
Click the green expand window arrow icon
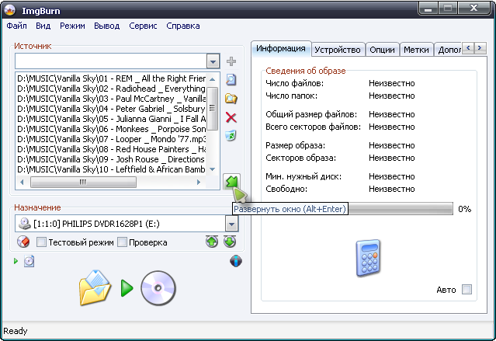point(231,182)
